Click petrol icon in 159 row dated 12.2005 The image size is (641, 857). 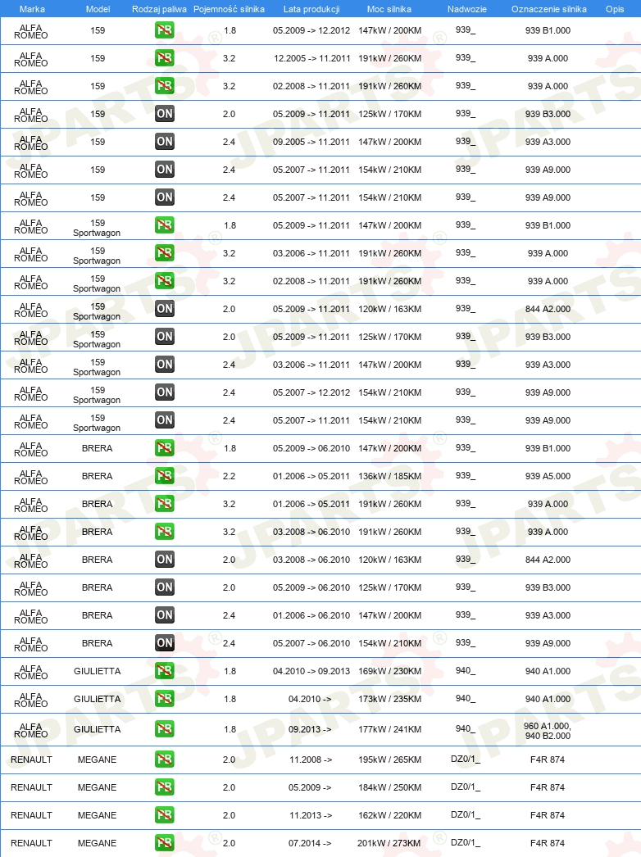click(165, 58)
